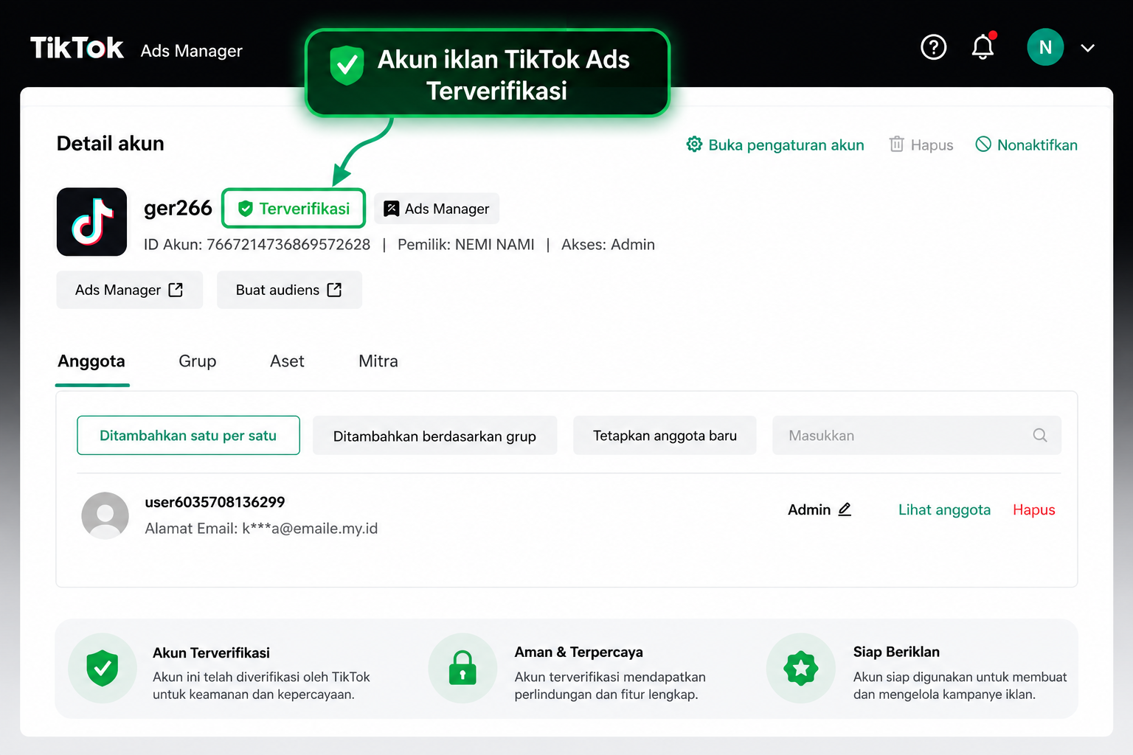
Task: Click the Siap Beriklan star badge icon
Action: click(x=800, y=668)
